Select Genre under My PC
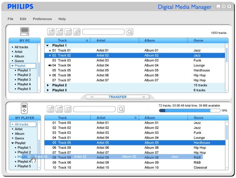This screenshot has width=236, height=178. click(19, 61)
